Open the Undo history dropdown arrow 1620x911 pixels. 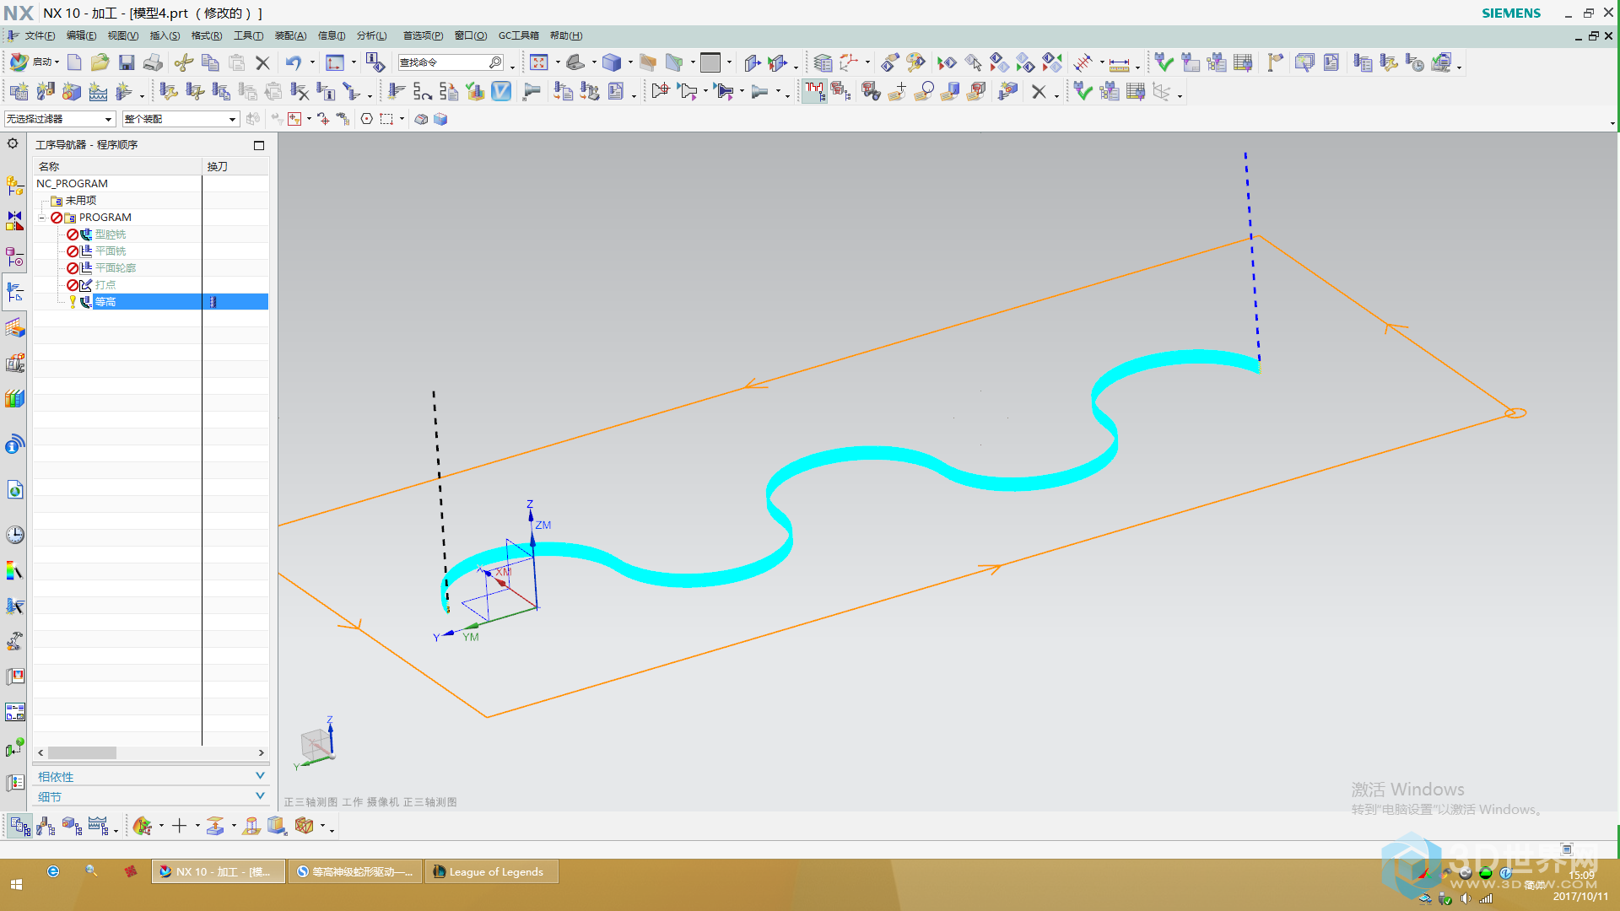(x=312, y=62)
